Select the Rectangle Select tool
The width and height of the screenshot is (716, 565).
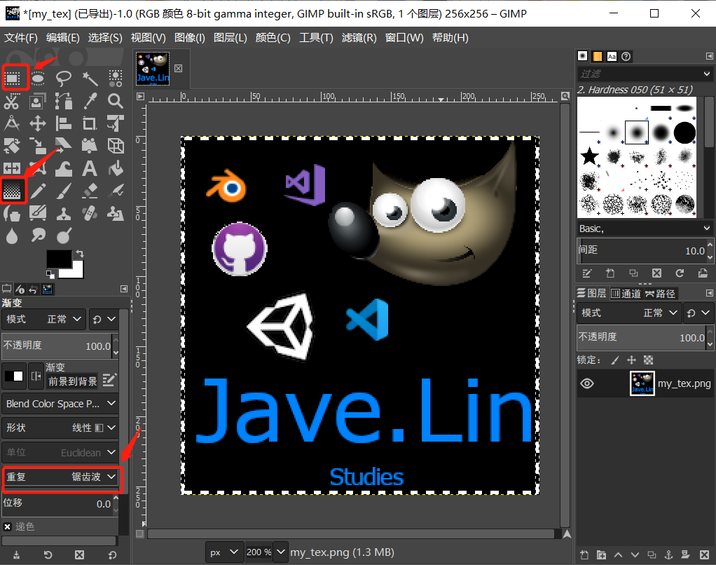pyautogui.click(x=13, y=79)
